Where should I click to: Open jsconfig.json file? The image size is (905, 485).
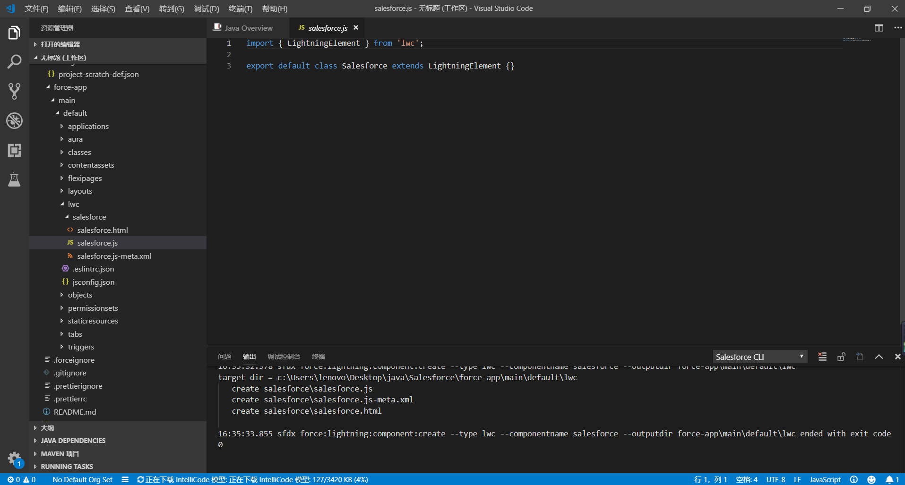tap(118, 282)
